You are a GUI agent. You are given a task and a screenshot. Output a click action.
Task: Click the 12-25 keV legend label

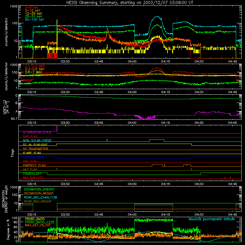[34, 13]
